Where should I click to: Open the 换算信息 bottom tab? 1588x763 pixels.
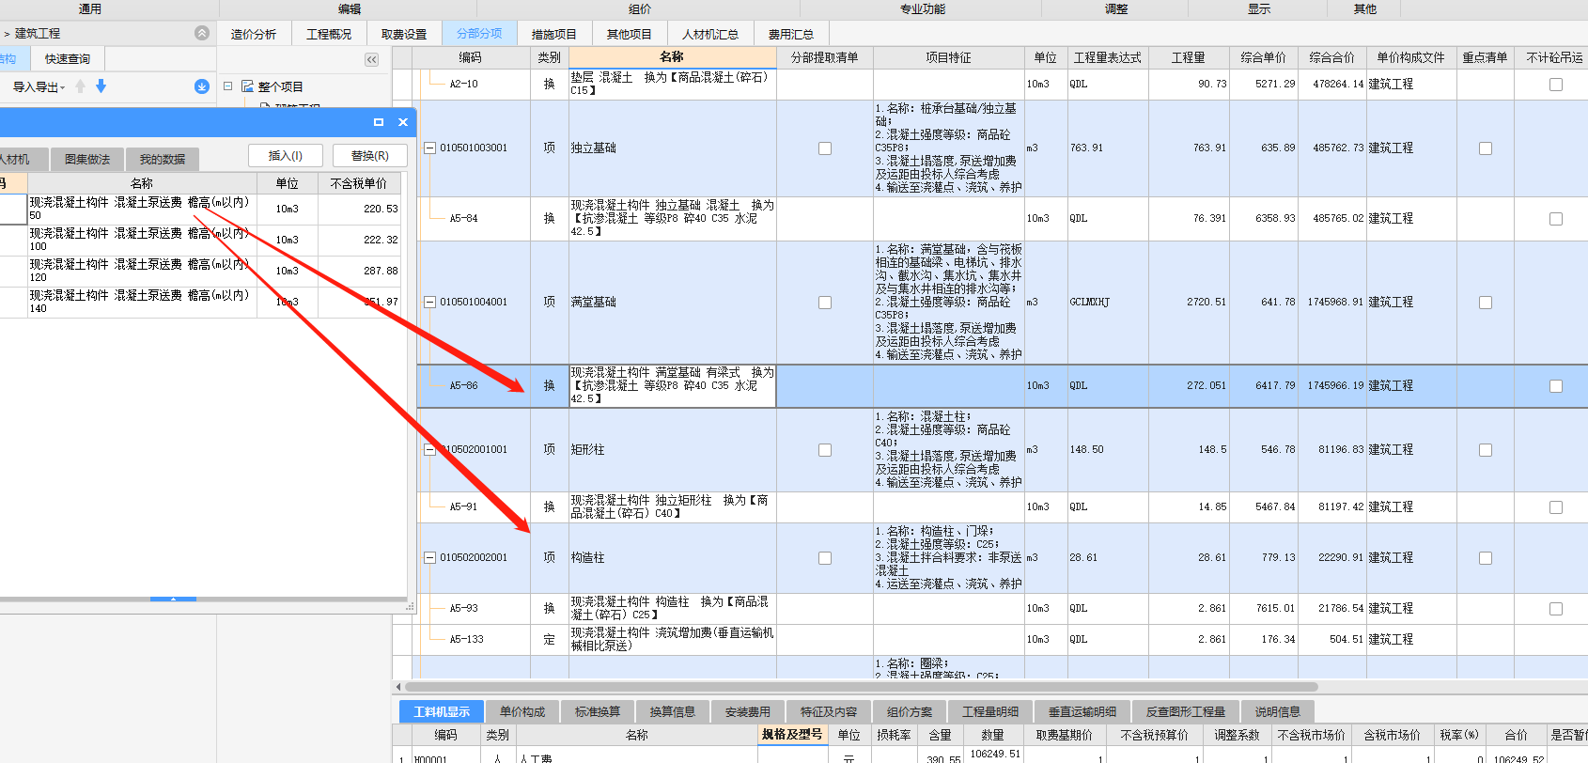673,711
